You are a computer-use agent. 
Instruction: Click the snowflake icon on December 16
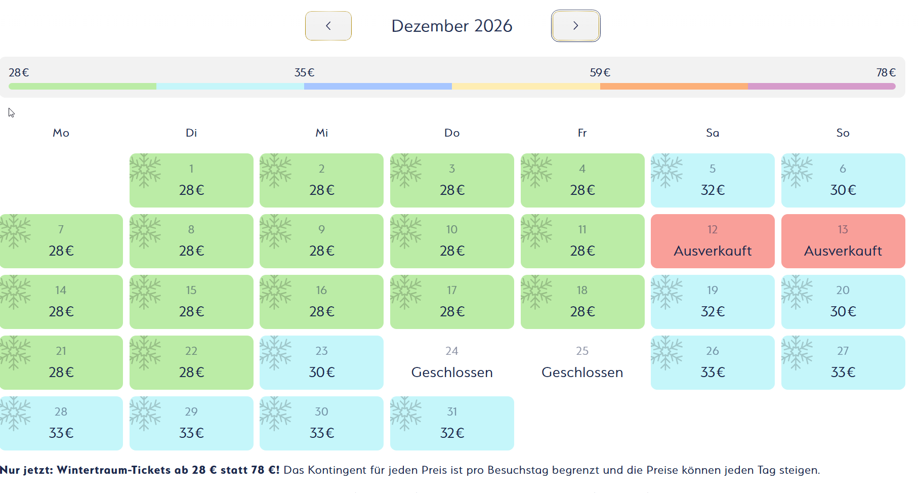tap(275, 292)
